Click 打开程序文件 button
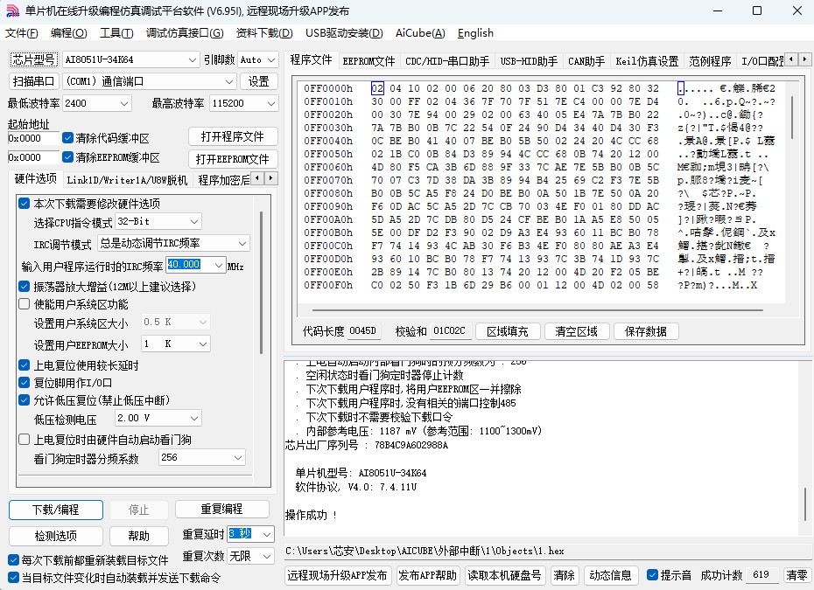Image resolution: width=814 pixels, height=590 pixels. [x=233, y=137]
